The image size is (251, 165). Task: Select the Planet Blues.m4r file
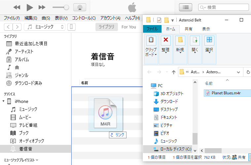(227, 93)
